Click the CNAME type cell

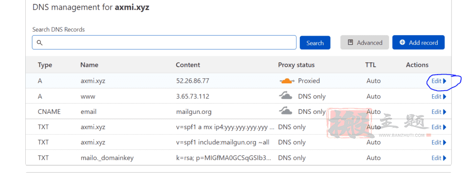(49, 112)
